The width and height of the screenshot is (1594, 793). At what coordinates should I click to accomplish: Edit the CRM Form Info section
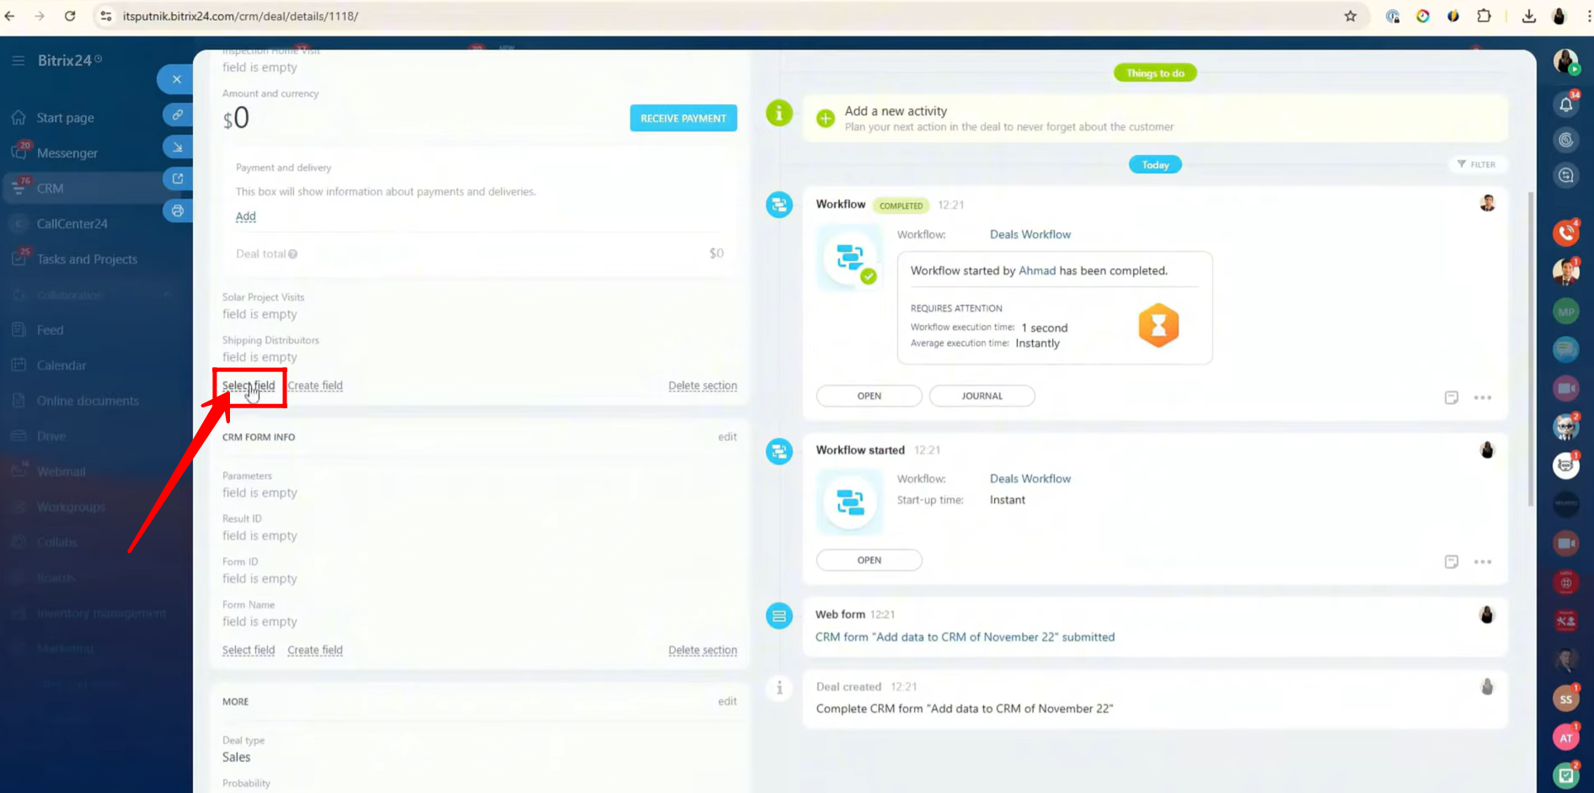pyautogui.click(x=727, y=437)
